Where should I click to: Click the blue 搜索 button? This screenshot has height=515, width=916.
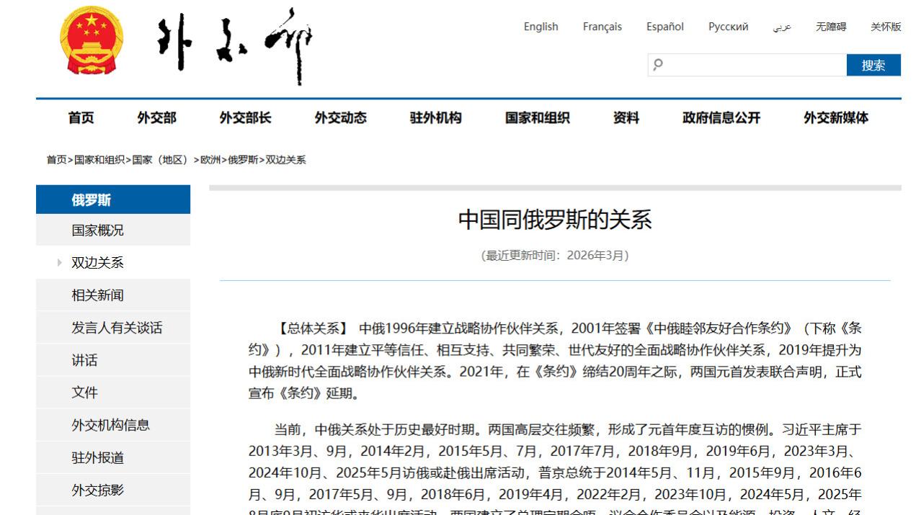[x=873, y=65]
